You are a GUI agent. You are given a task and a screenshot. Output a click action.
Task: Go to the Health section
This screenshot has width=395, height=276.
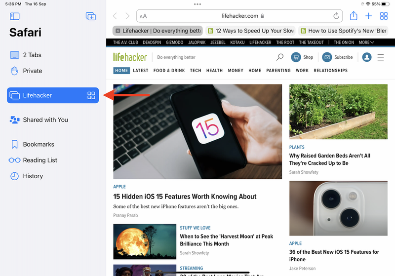(214, 71)
